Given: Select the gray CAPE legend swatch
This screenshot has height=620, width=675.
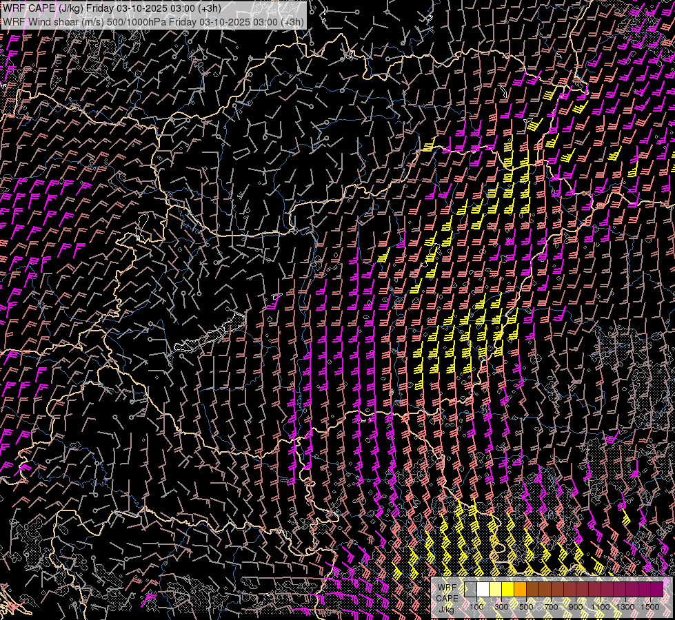Looking at the screenshot, I should click(470, 590).
